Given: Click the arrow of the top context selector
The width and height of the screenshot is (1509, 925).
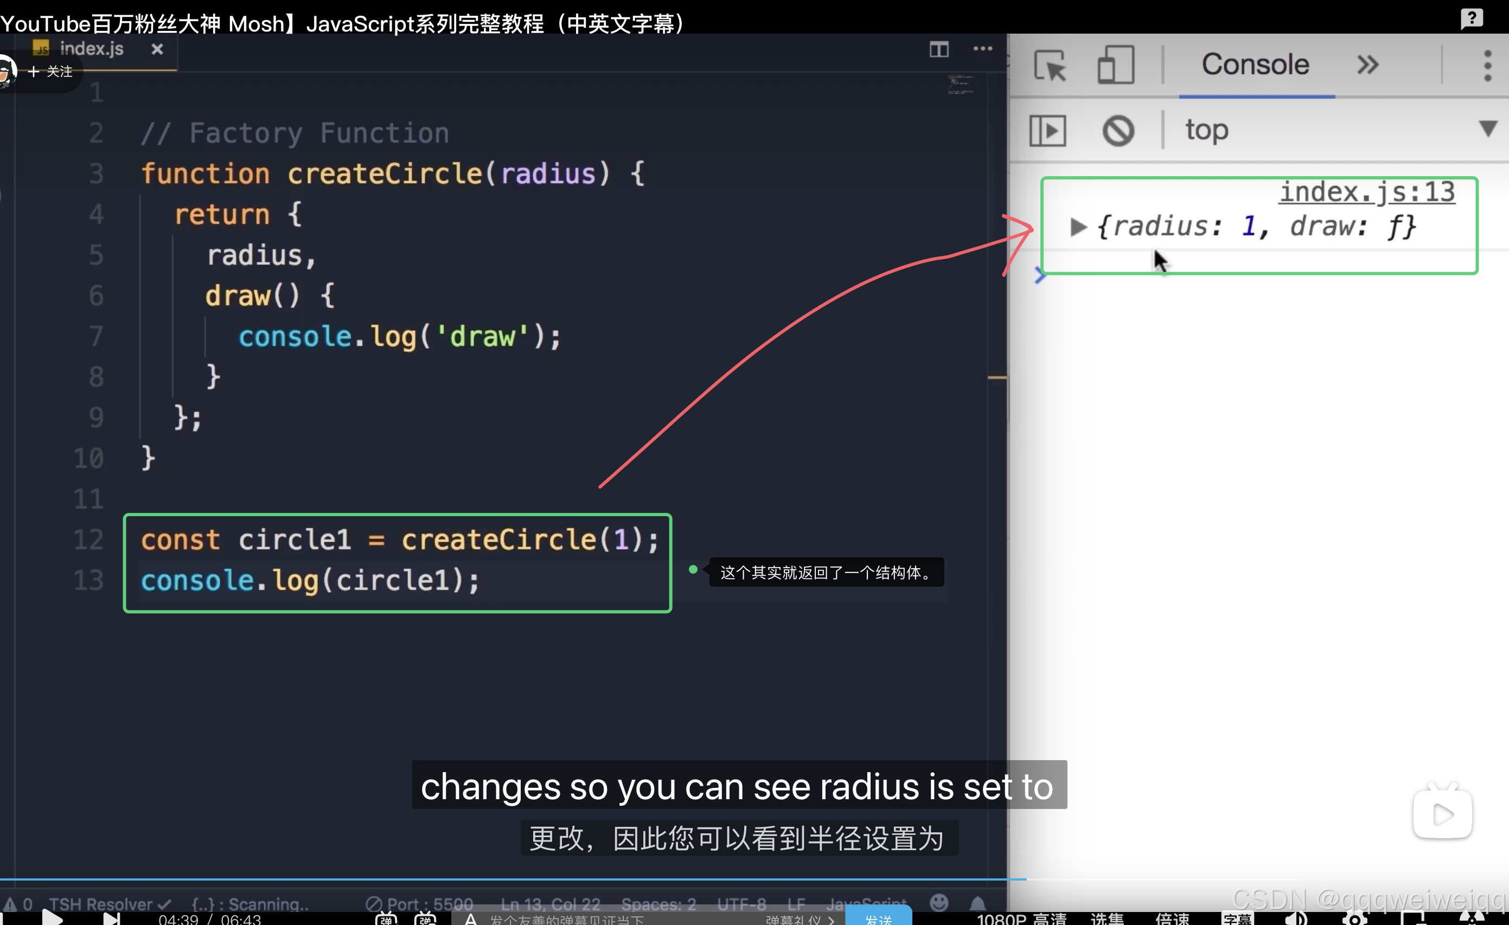Looking at the screenshot, I should coord(1488,129).
